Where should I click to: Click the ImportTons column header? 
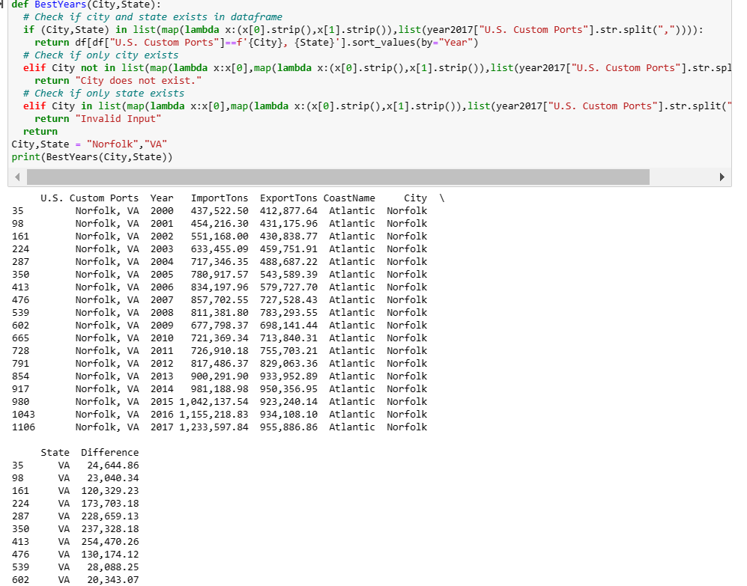(x=219, y=198)
